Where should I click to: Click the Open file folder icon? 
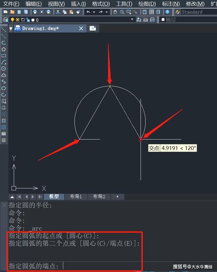pos(12,12)
